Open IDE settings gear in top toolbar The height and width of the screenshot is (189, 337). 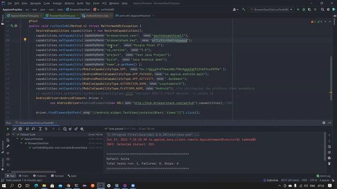pyautogui.click(x=328, y=9)
